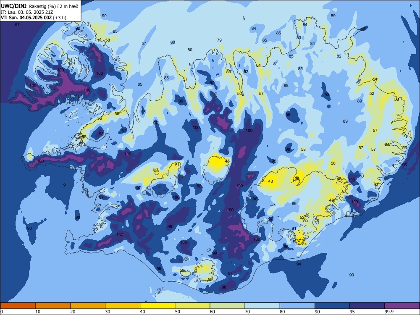Choose the medium blue 90–95 legend swatch
The height and width of the screenshot is (315, 420).
pos(332,306)
